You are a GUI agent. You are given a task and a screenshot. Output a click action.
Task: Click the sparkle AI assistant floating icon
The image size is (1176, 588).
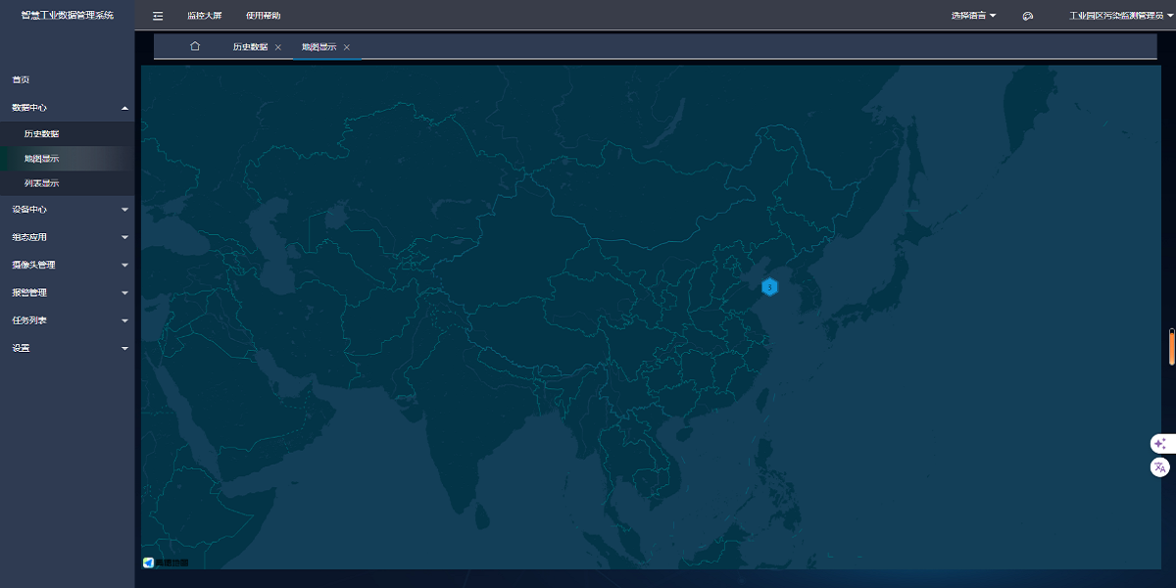pyautogui.click(x=1160, y=444)
